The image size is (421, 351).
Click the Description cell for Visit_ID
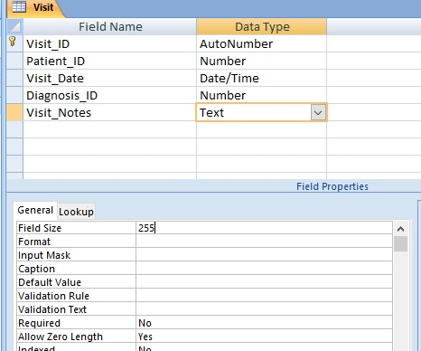pyautogui.click(x=374, y=44)
